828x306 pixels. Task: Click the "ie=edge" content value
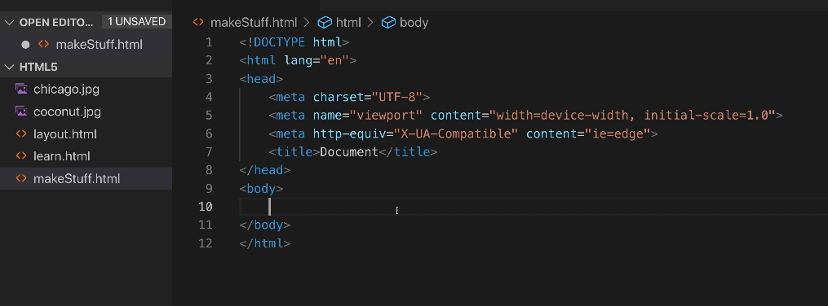click(618, 133)
